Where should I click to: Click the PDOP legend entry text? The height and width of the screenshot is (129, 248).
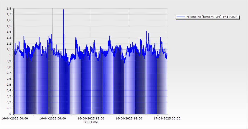tap(213, 17)
